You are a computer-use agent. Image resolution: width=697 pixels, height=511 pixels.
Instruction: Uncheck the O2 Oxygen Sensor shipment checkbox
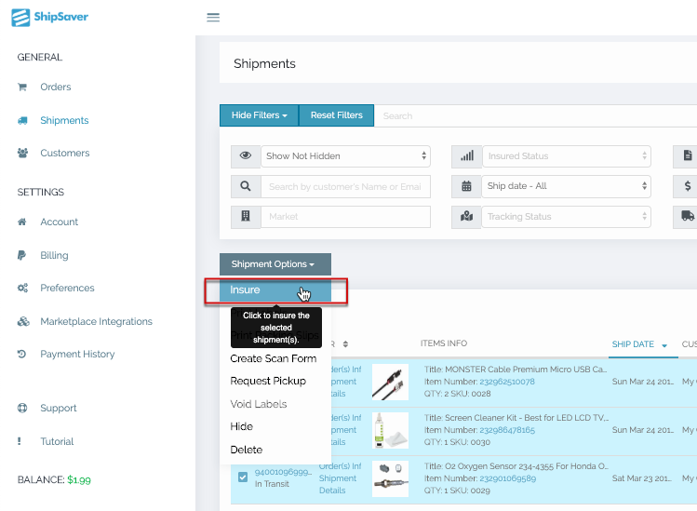[x=243, y=477]
